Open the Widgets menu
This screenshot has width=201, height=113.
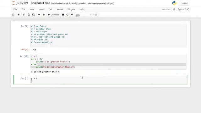click(71, 9)
